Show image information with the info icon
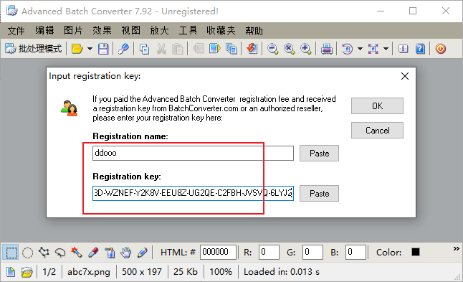This screenshot has width=463, height=282. (404, 49)
